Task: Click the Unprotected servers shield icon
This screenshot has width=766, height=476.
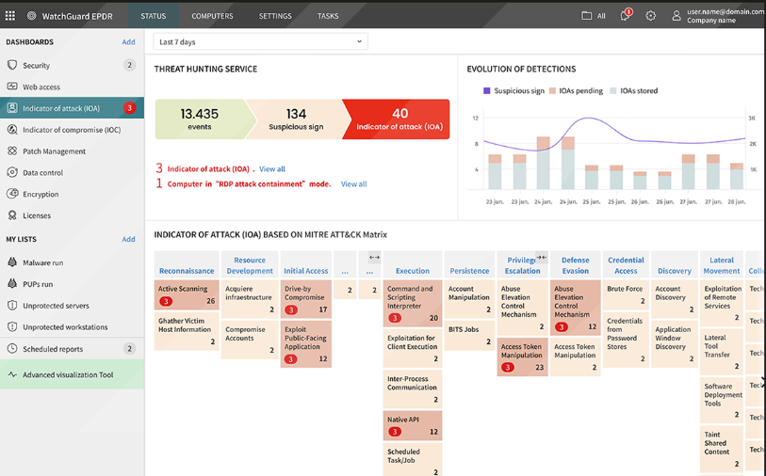Action: pyautogui.click(x=12, y=306)
